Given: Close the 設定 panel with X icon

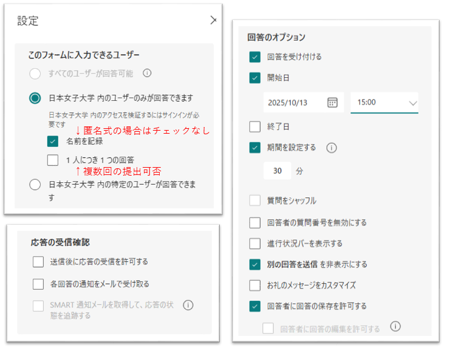Looking at the screenshot, I should coord(213,20).
